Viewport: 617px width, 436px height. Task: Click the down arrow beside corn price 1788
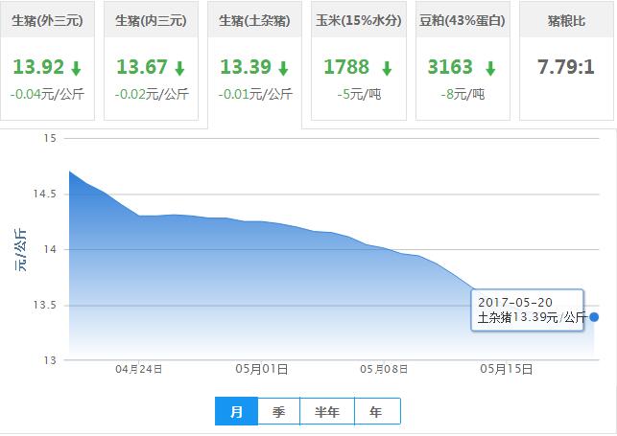coord(387,69)
